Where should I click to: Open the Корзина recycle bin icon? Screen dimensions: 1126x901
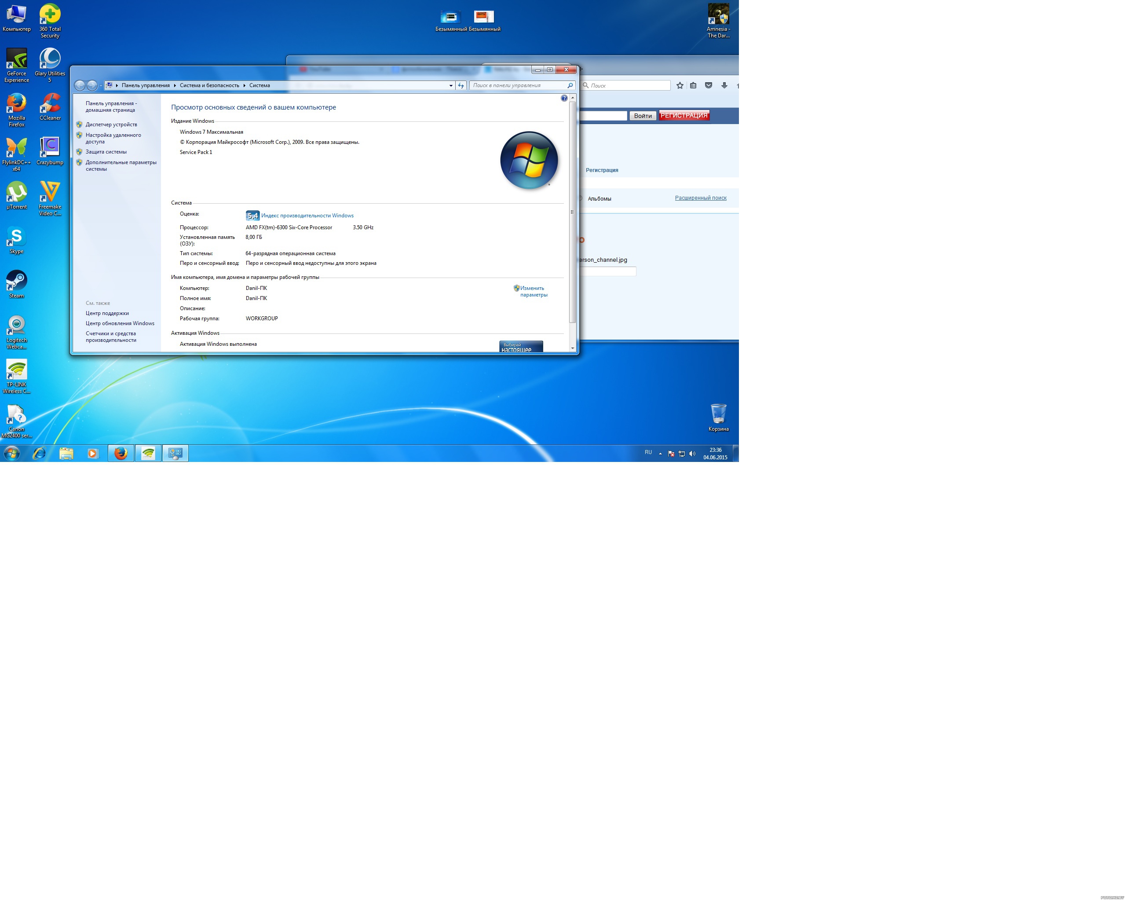click(719, 418)
